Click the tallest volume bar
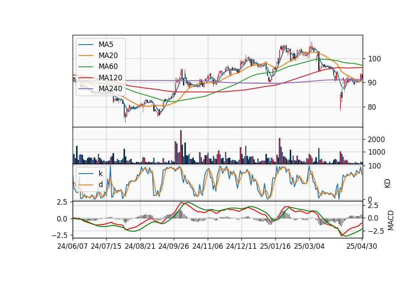The image size is (403, 290). 181,147
